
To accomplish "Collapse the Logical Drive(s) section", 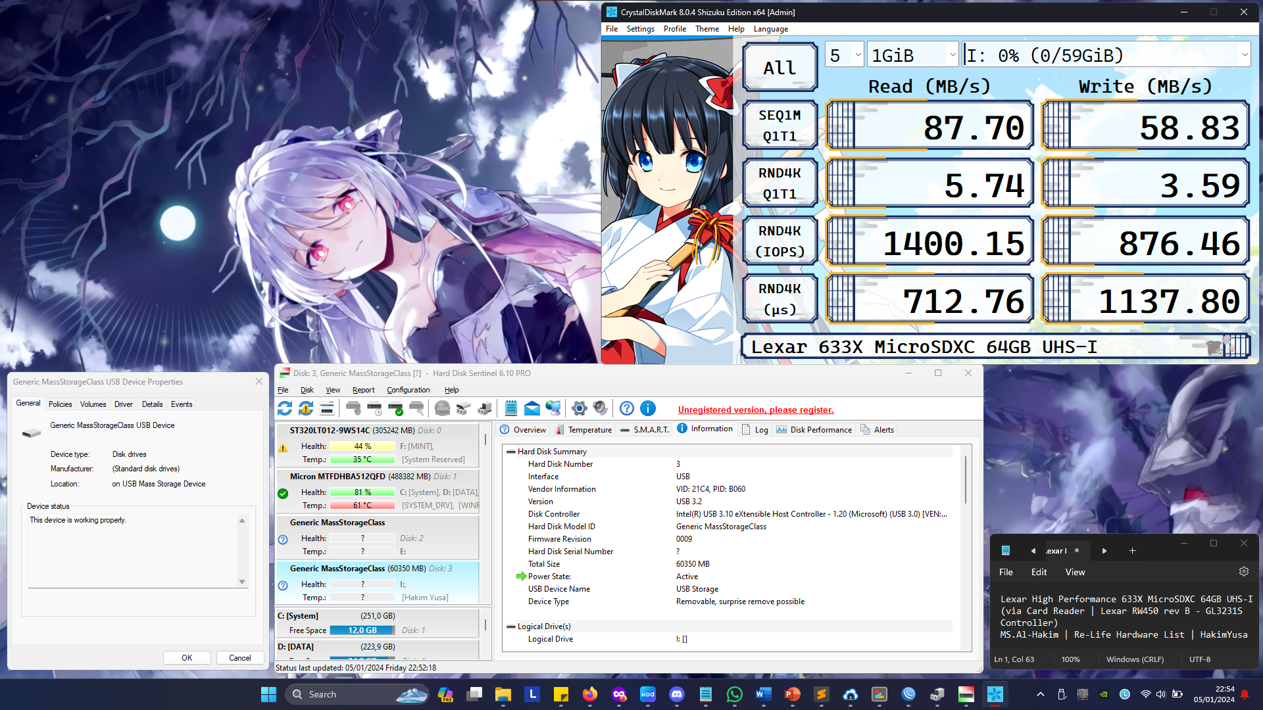I will [x=510, y=627].
